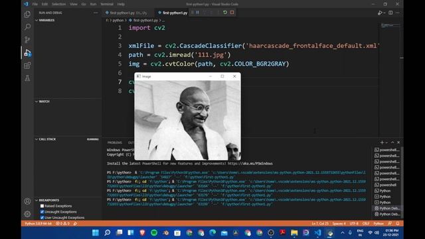The width and height of the screenshot is (425, 239).
Task: Open the Accounts icon in the activity bar
Action: [27, 201]
